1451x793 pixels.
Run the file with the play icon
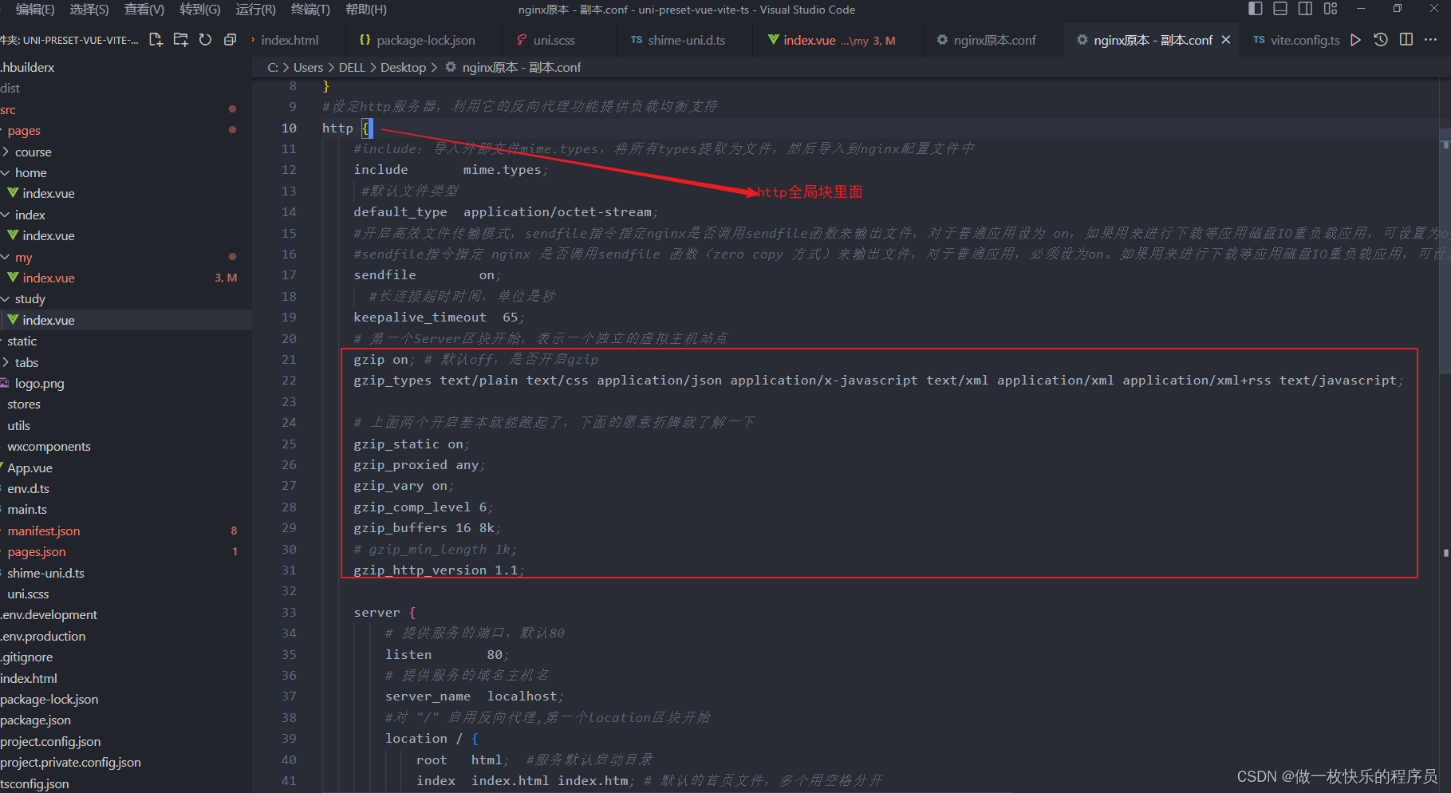coord(1355,40)
